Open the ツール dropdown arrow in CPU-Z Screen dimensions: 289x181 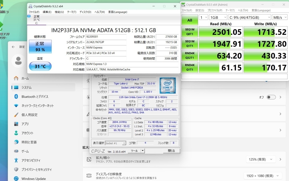click(x=143, y=151)
